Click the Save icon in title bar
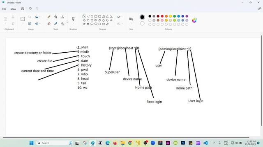The image size is (263, 147). click(23, 9)
